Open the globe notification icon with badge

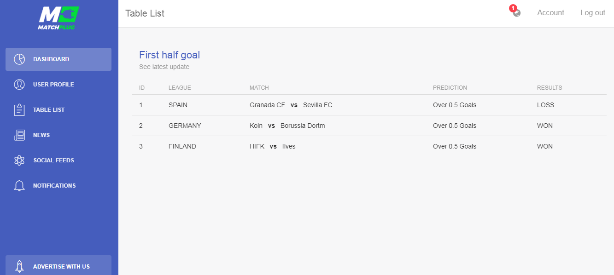tap(516, 11)
